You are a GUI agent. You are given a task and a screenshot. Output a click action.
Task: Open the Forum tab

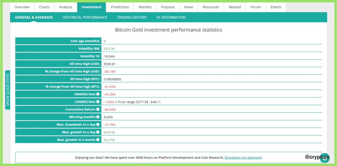tap(256, 7)
